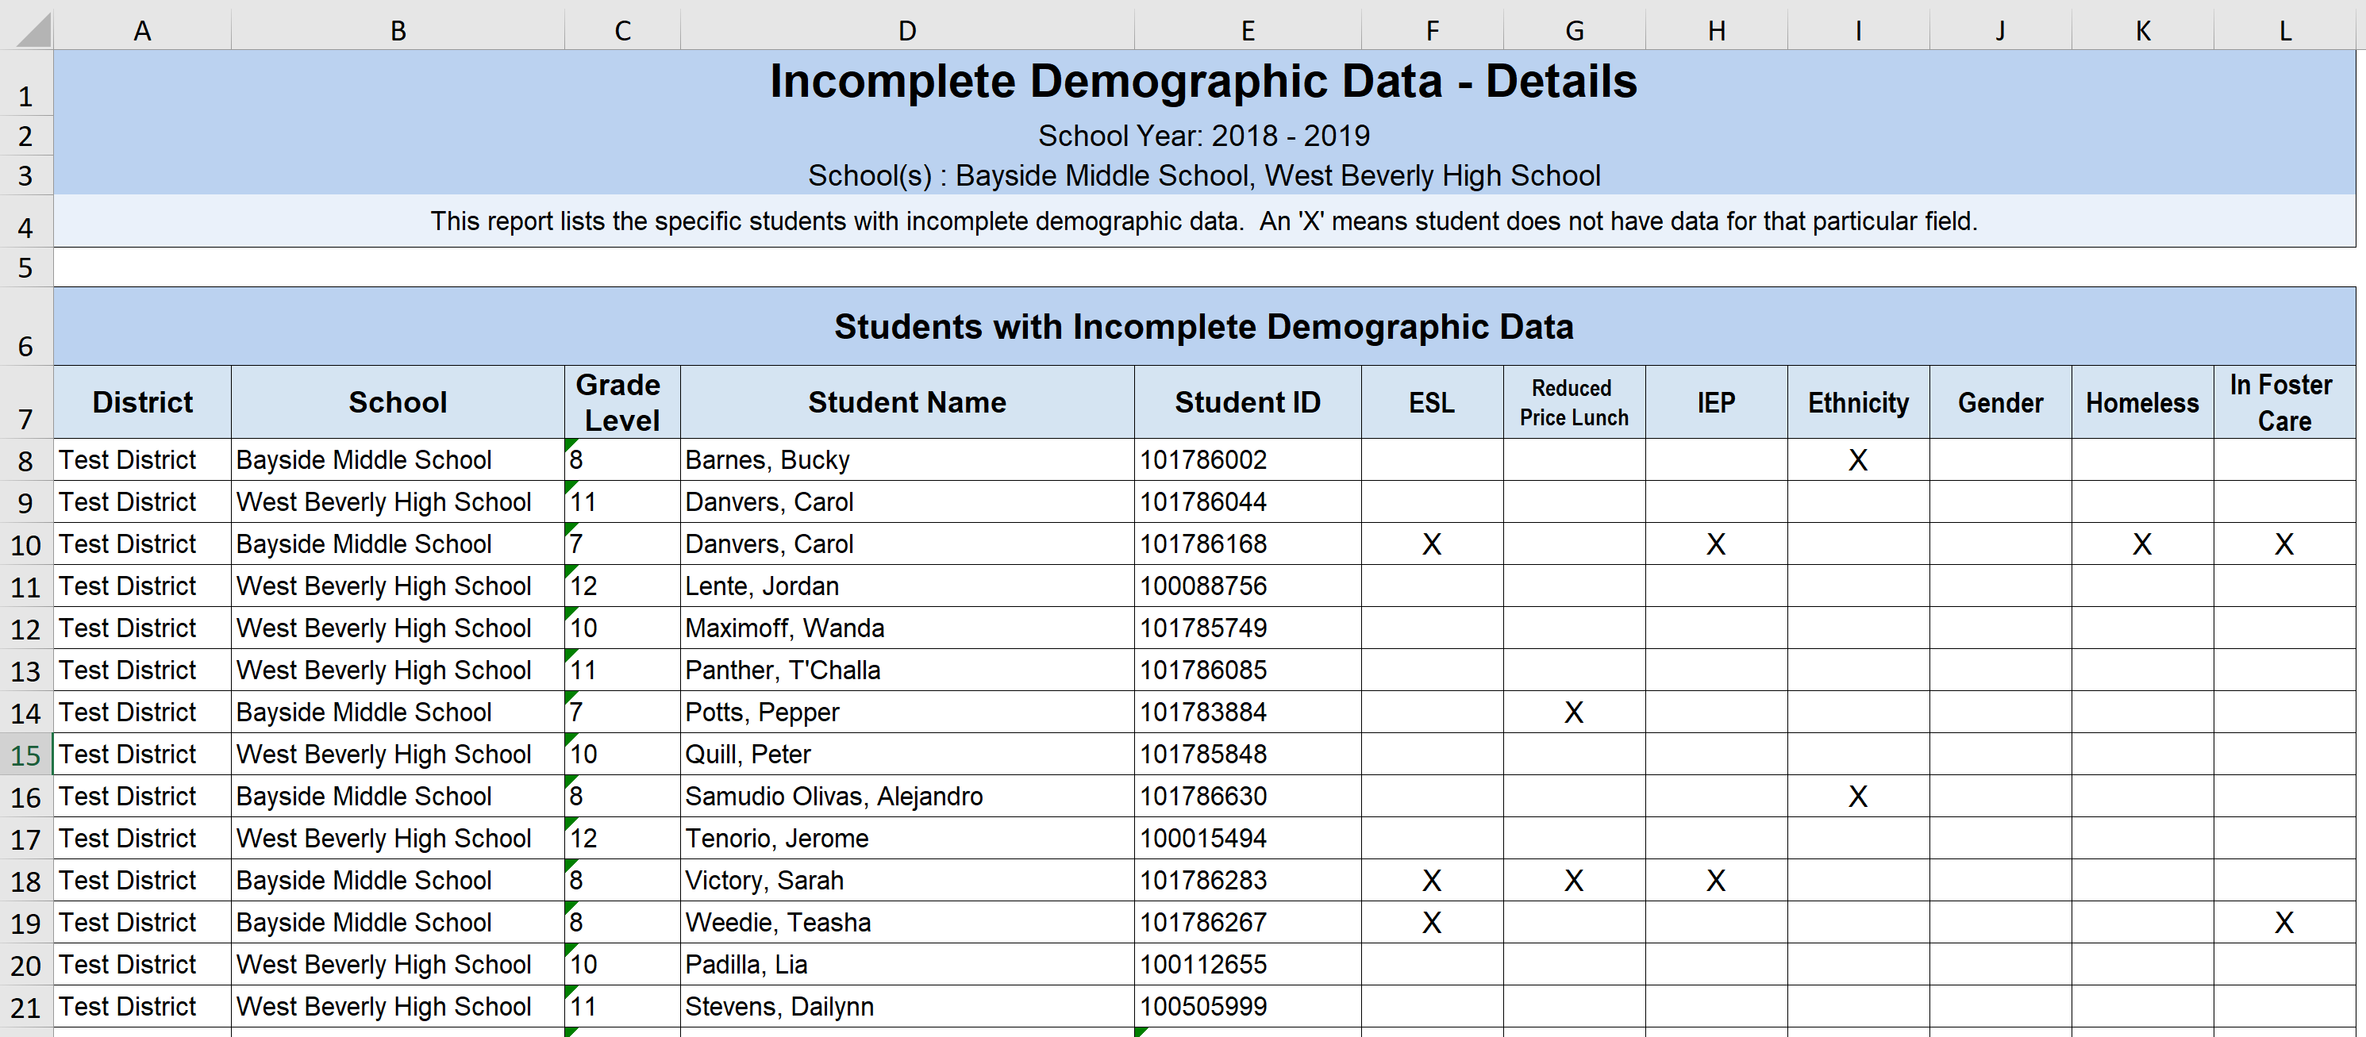The width and height of the screenshot is (2366, 1037).
Task: Select the report title Incomplete Demographic Data - Details
Action: coord(1203,81)
